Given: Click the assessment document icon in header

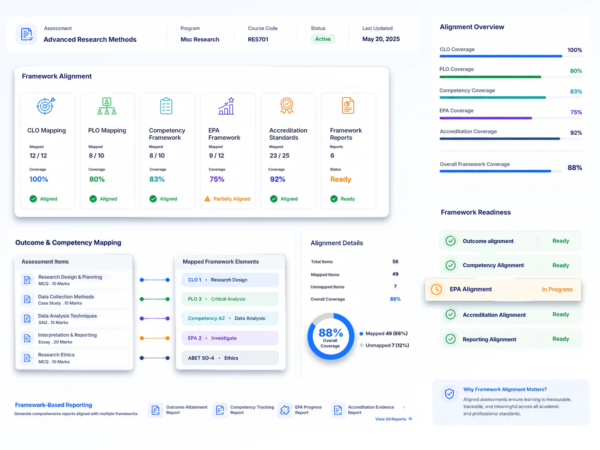Looking at the screenshot, I should click(26, 34).
